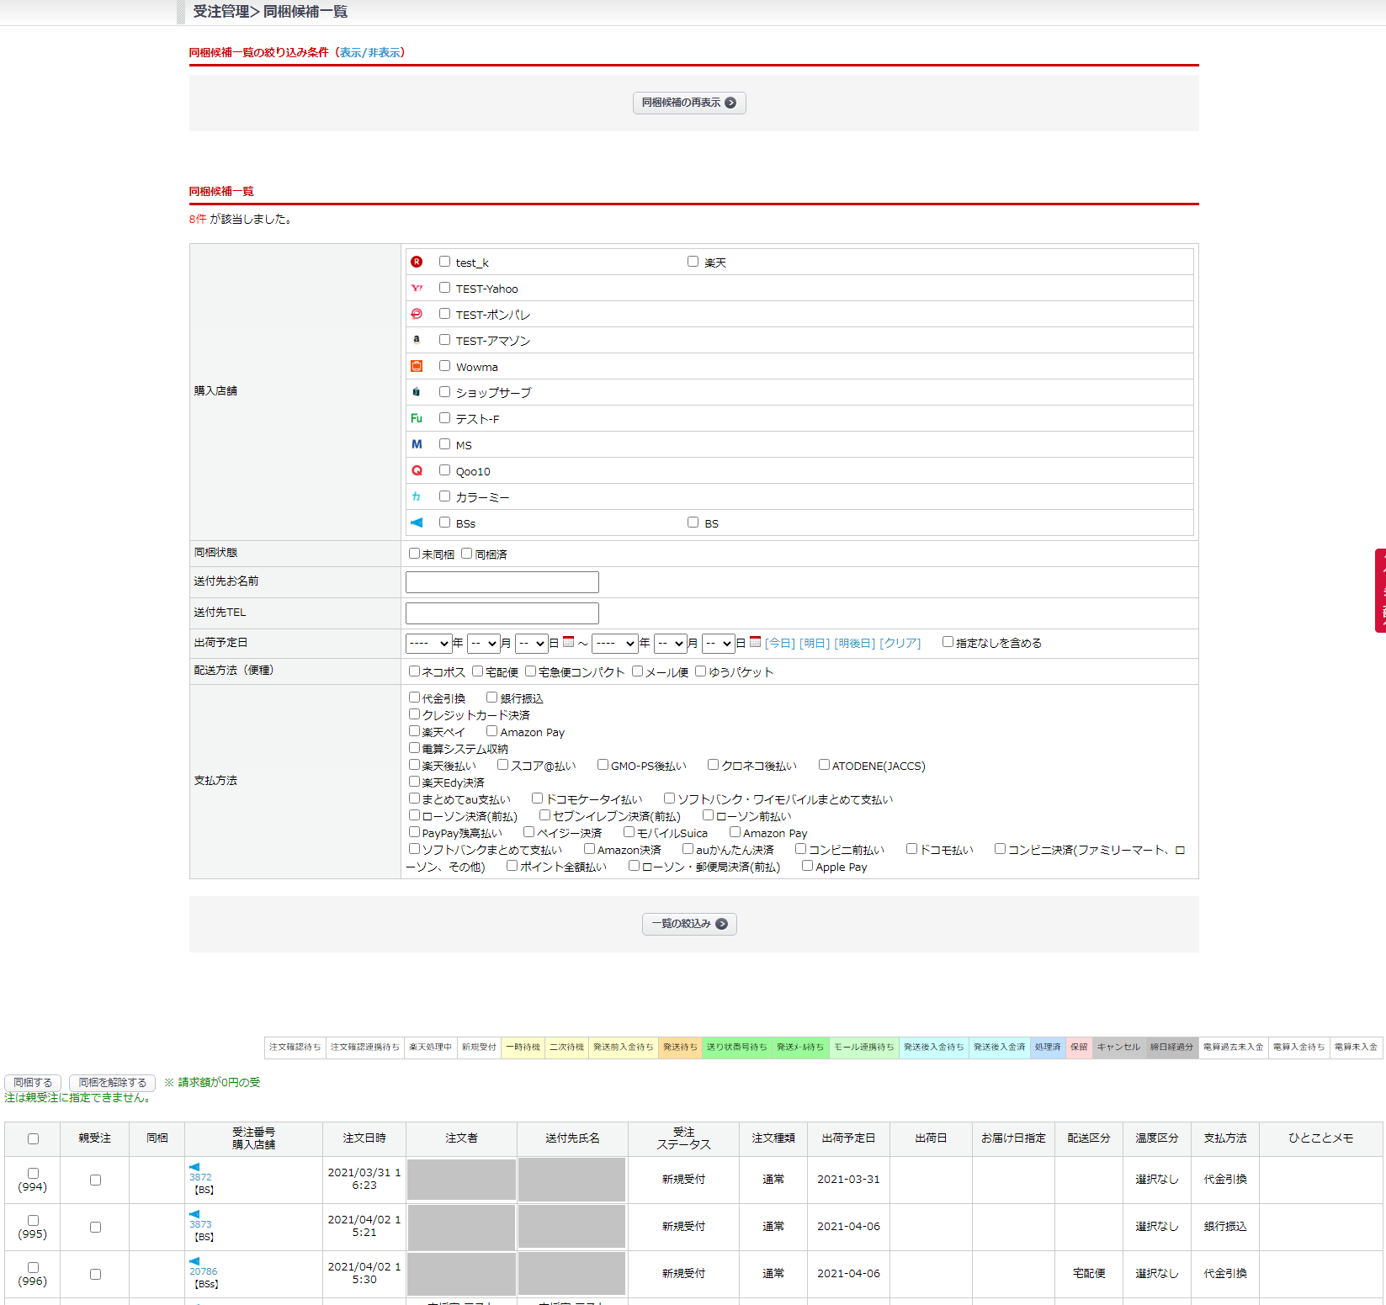Screen dimensions: 1386x1305
Task: Click the 送付先お名前 text field
Action: click(502, 582)
